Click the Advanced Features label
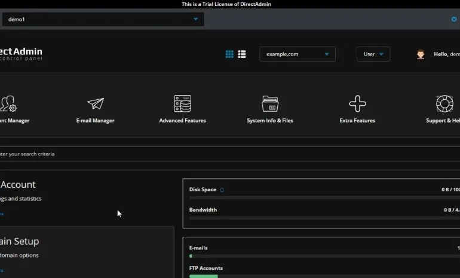 point(182,121)
